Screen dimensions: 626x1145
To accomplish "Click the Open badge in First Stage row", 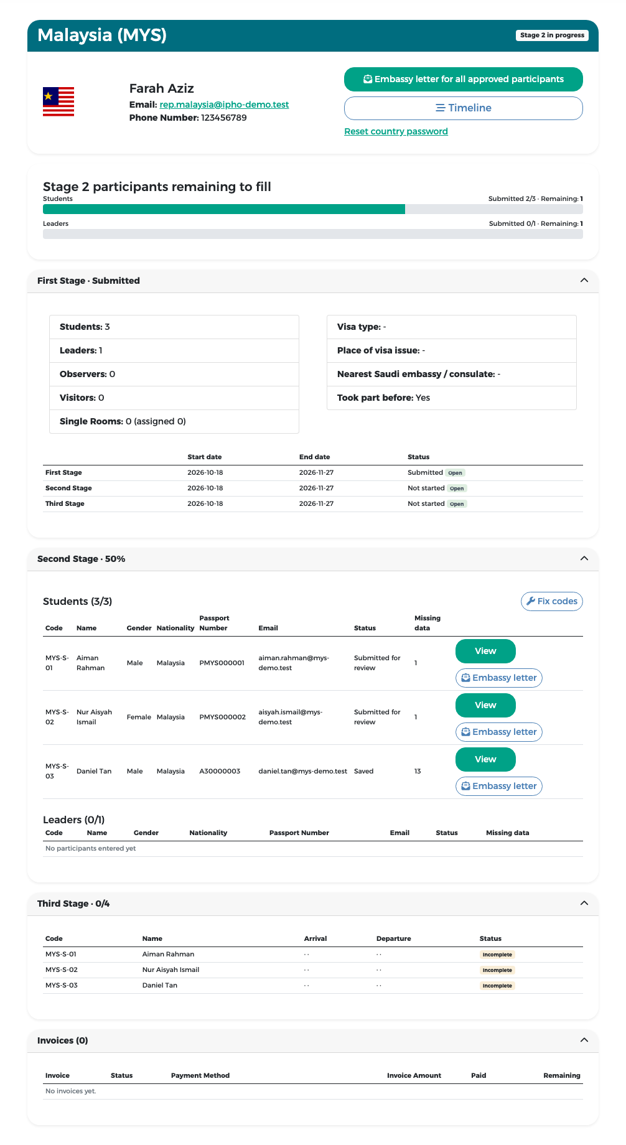I will click(x=455, y=473).
